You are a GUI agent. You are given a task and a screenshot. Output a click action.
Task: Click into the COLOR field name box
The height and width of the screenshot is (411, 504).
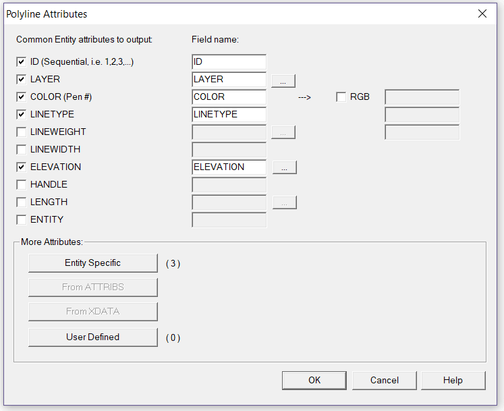point(229,97)
